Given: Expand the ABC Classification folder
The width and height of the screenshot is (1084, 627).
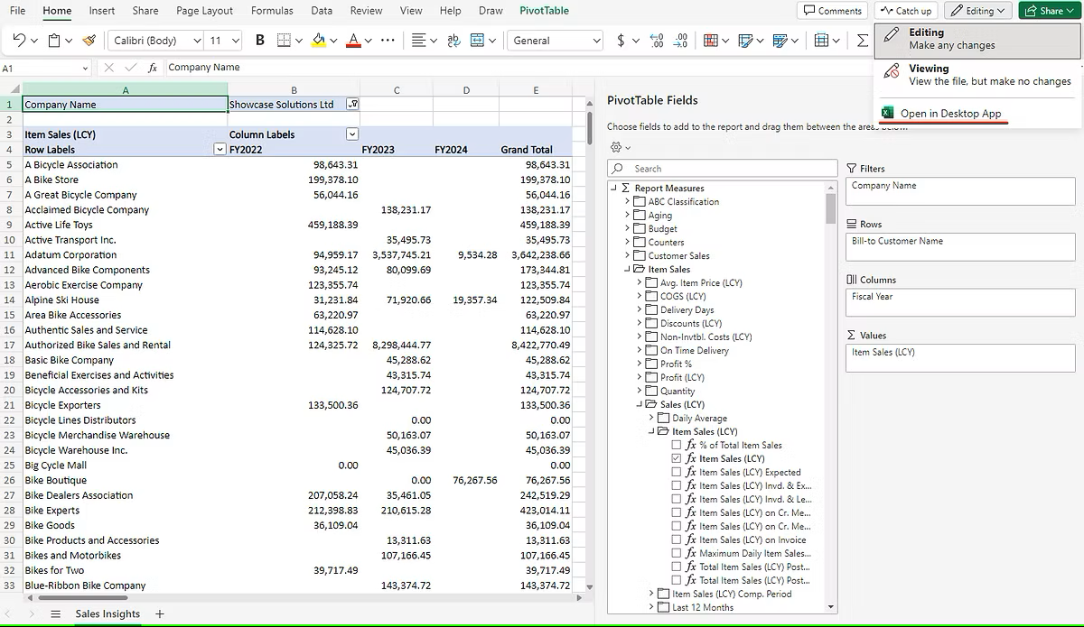Looking at the screenshot, I should (628, 202).
